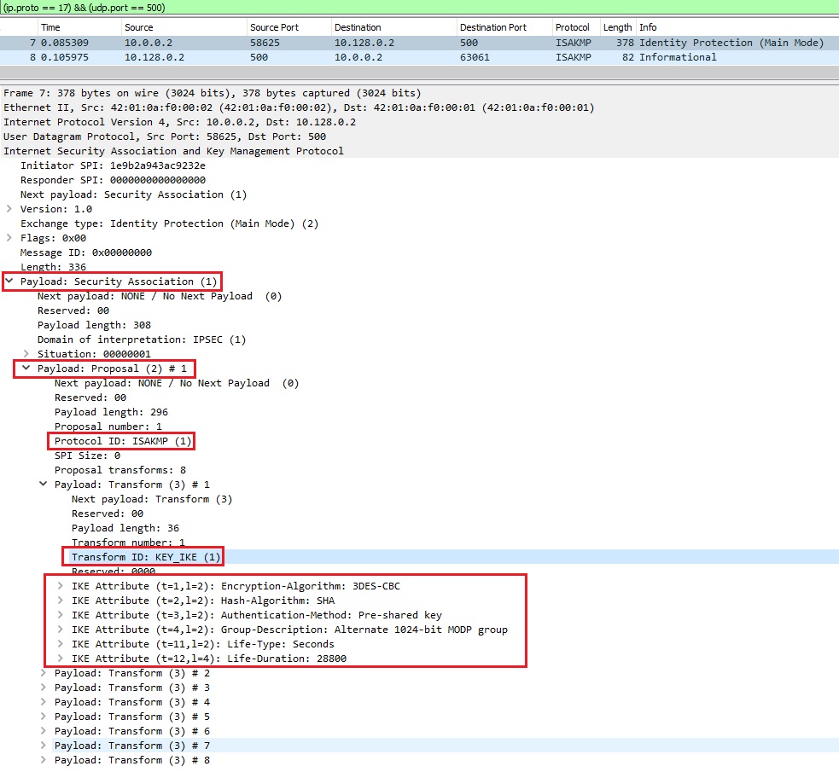839x772 pixels.
Task: Expand Authentication-Method Pre-shared key attribute
Action: click(x=61, y=615)
